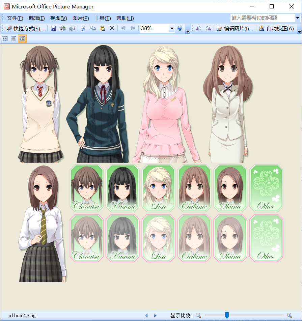Image resolution: width=302 pixels, height=321 pixels.
Task: Open the help question box dropdown arrow
Action: tap(298, 18)
